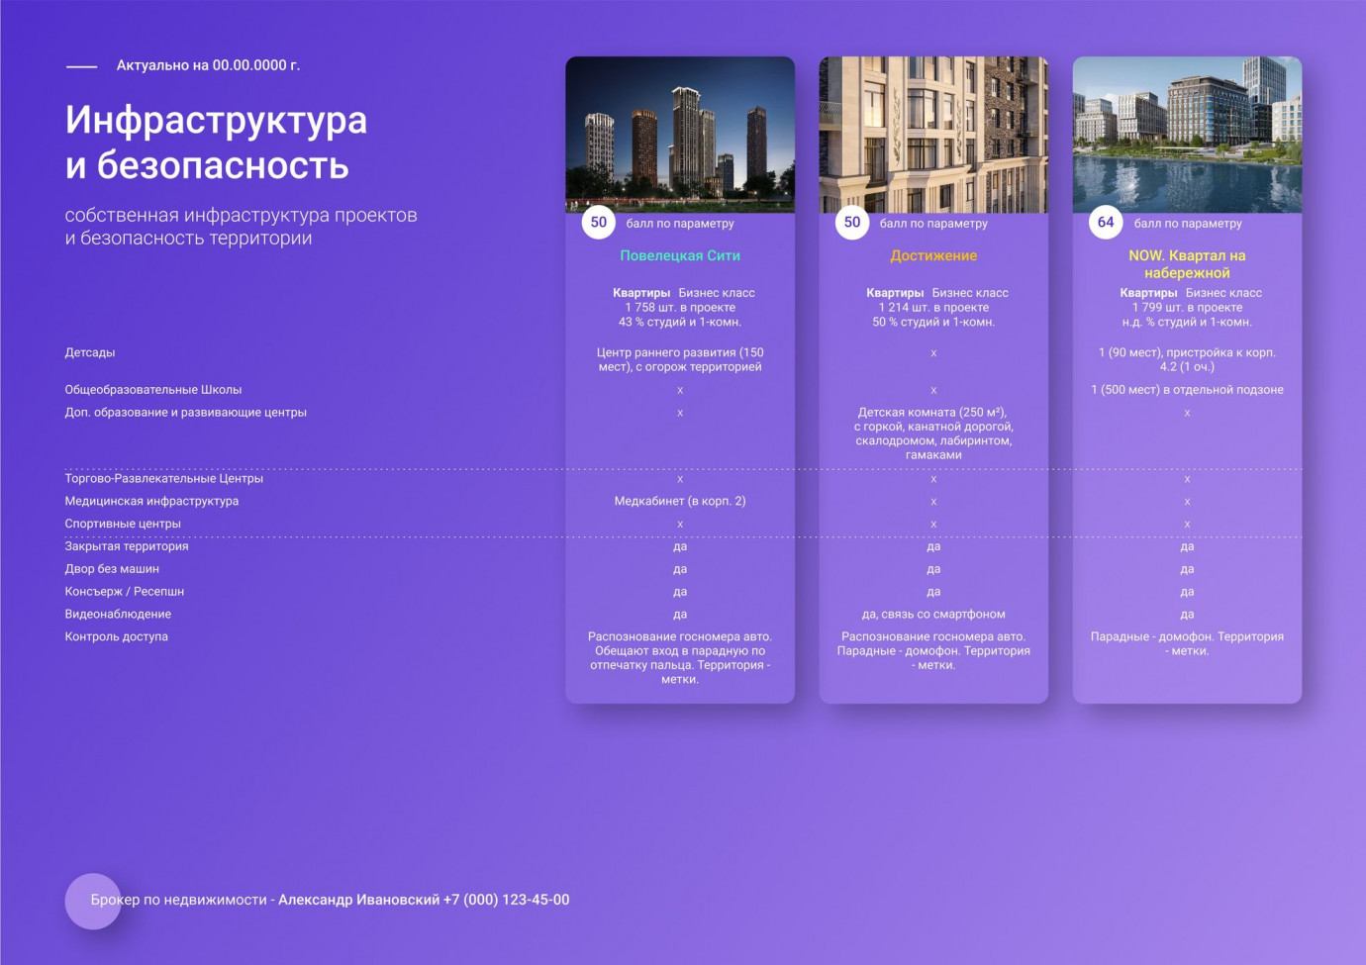
Task: Click 'Центр раннего развития (150 мест)' text
Action: click(x=680, y=359)
